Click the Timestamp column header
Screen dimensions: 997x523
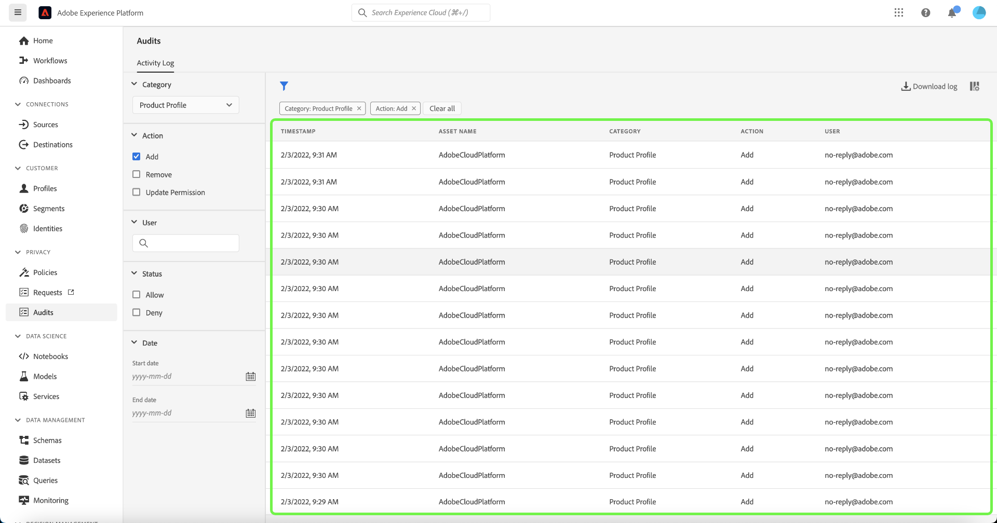(298, 131)
